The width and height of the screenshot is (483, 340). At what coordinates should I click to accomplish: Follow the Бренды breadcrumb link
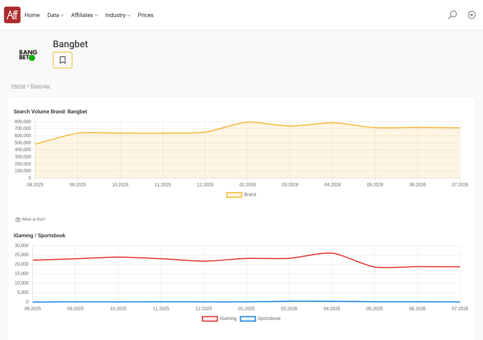(x=40, y=86)
